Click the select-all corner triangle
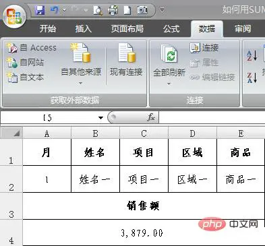Viewport: 265px width, 246px height. 11,133
